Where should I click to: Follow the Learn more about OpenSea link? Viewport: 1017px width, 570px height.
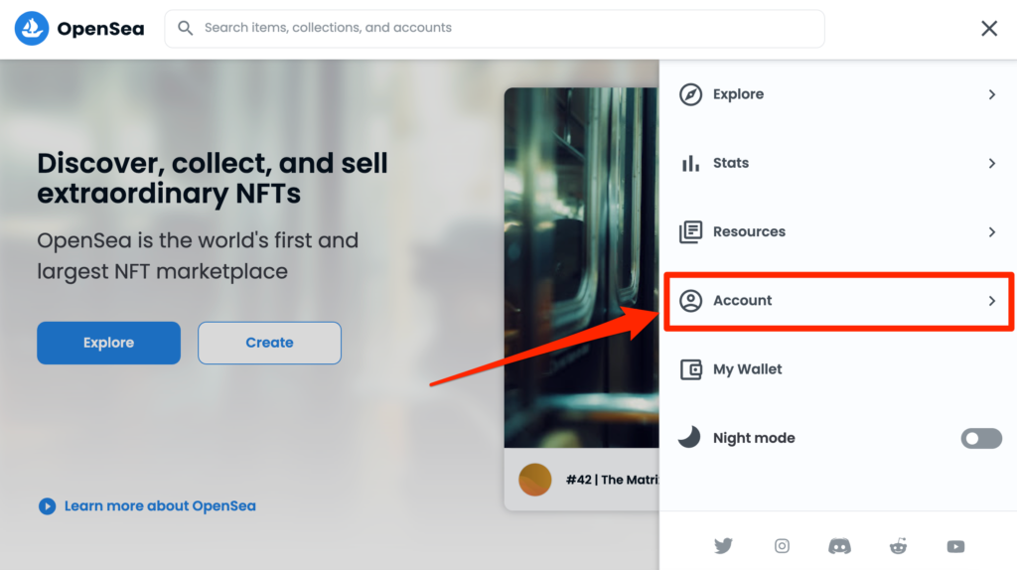pyautogui.click(x=160, y=506)
